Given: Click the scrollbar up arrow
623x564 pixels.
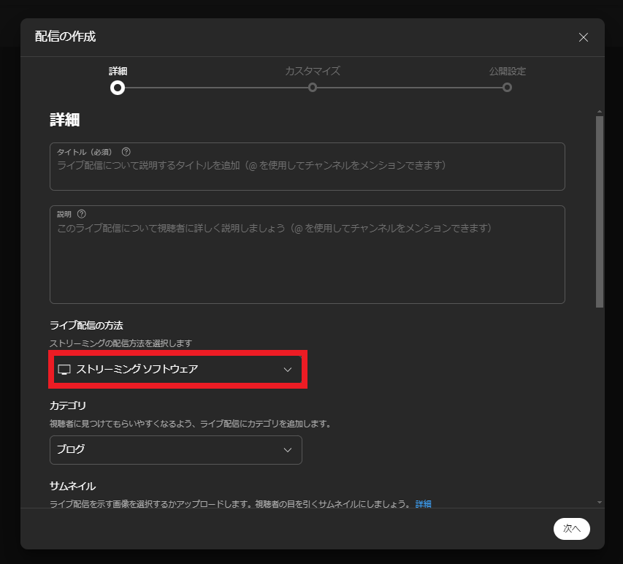Looking at the screenshot, I should pyautogui.click(x=600, y=112).
